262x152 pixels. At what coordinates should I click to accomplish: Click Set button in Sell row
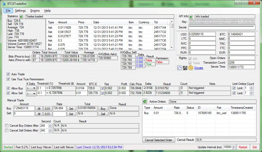[71, 114]
